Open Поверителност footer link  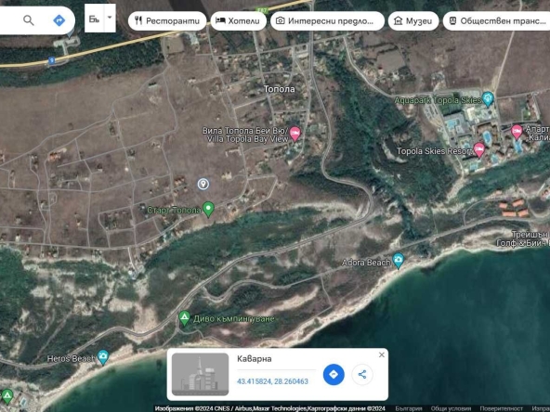tap(502, 408)
